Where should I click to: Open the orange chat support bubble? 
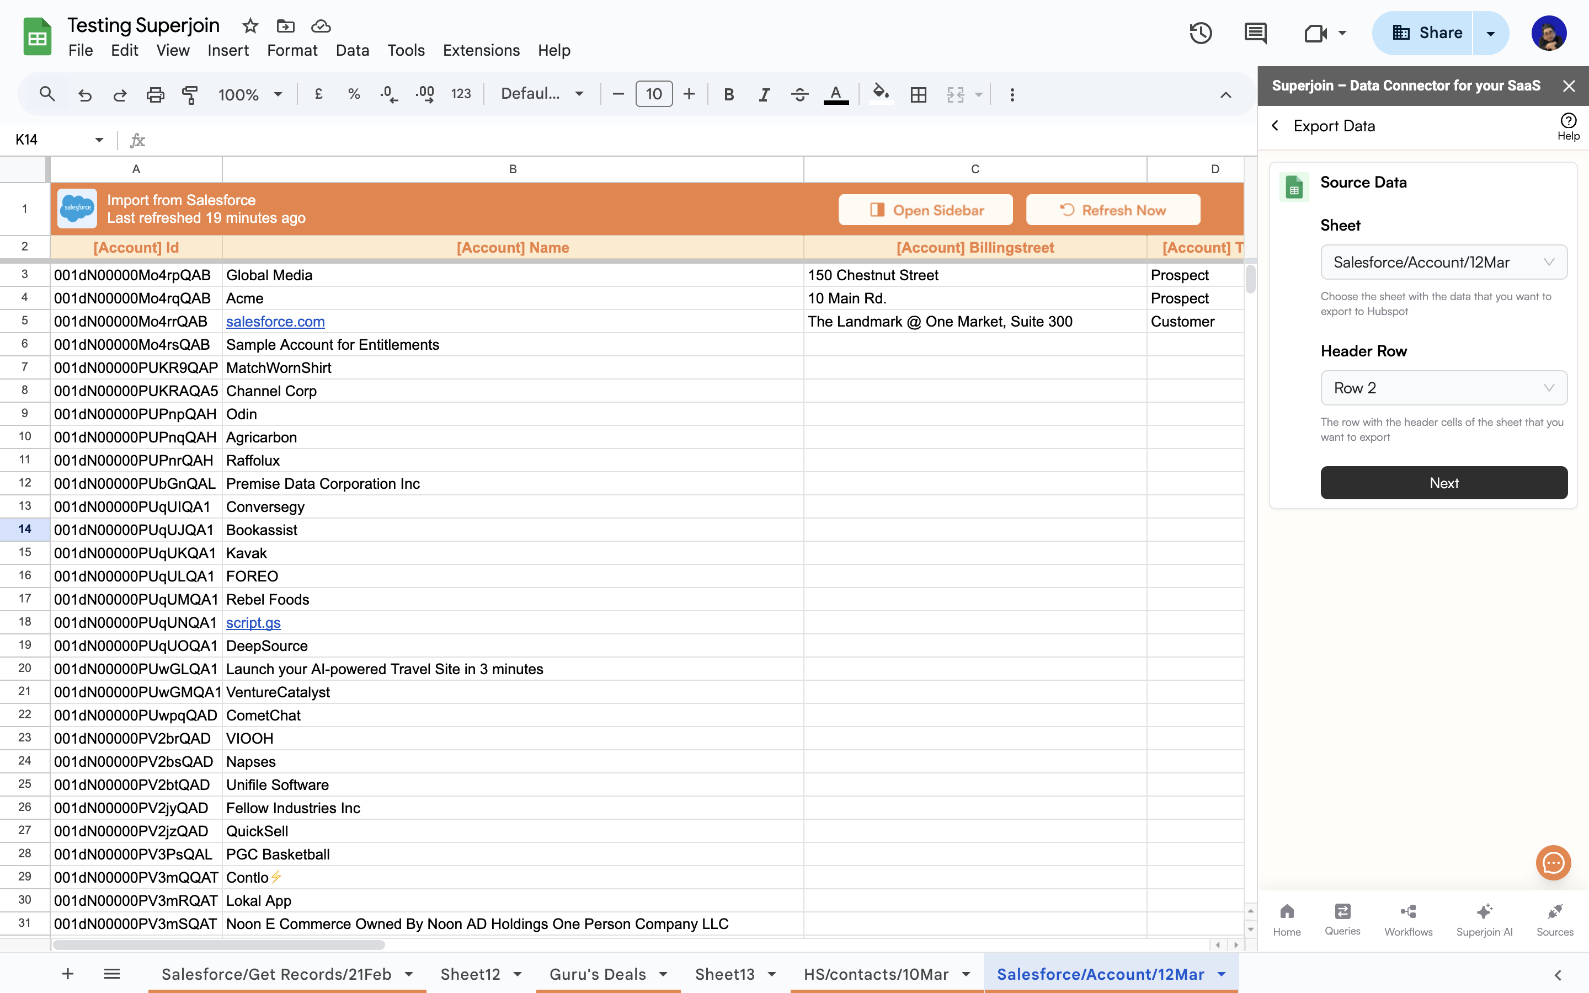(1553, 862)
